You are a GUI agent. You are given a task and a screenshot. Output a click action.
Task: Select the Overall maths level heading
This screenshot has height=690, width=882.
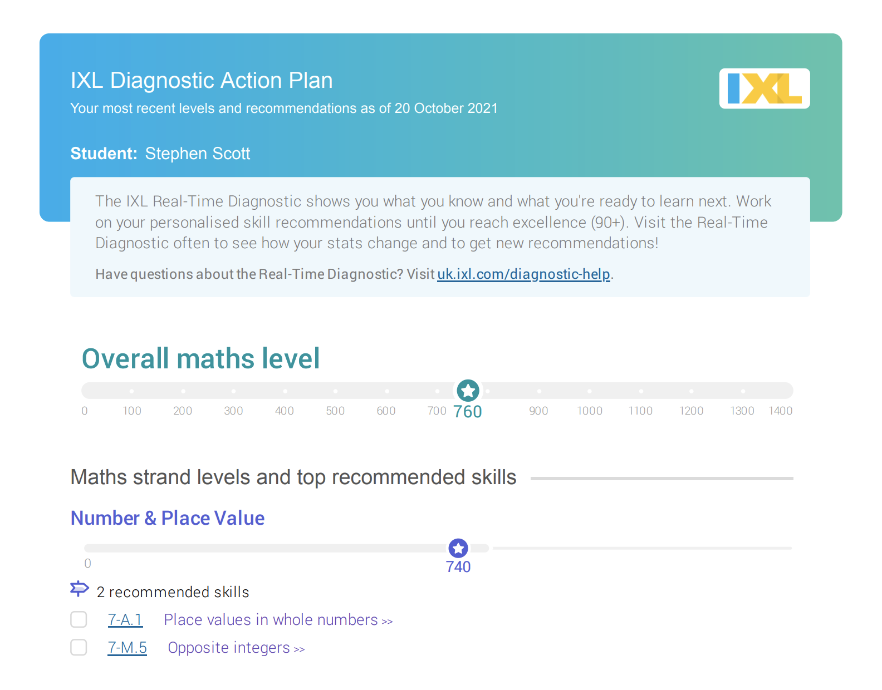[201, 358]
